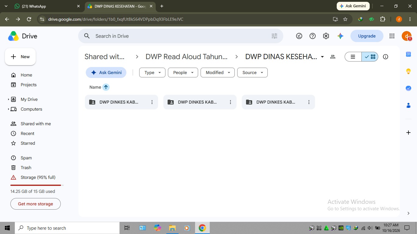Open more actions for second DWP DINKES folder
Viewport: 417px width, 234px height.
click(x=230, y=102)
